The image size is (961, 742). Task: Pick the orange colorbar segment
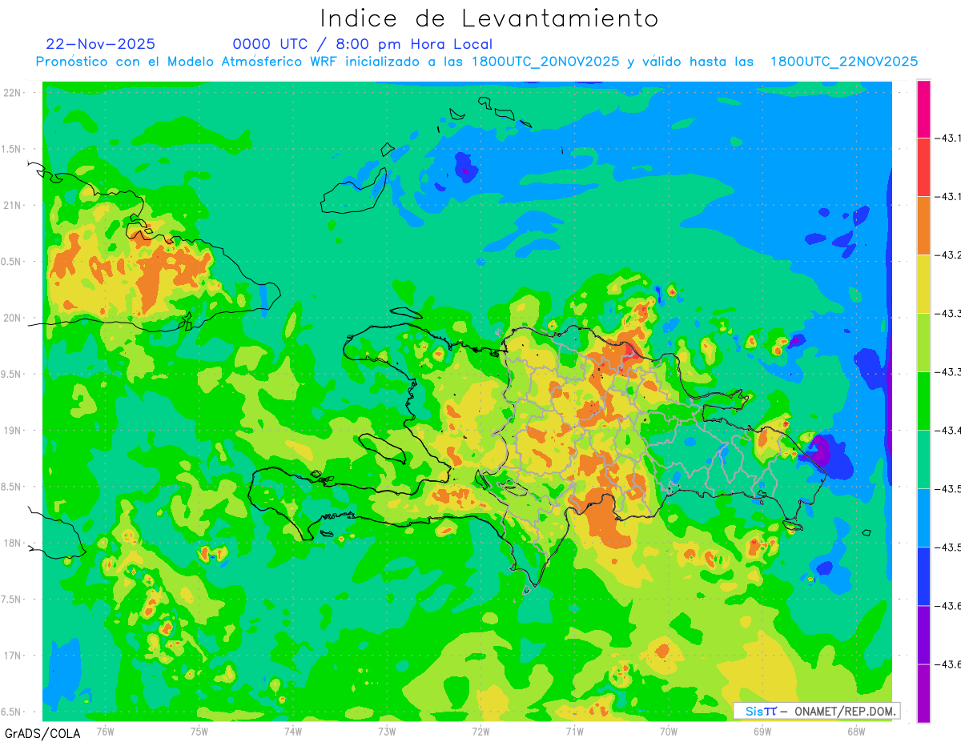tap(923, 226)
